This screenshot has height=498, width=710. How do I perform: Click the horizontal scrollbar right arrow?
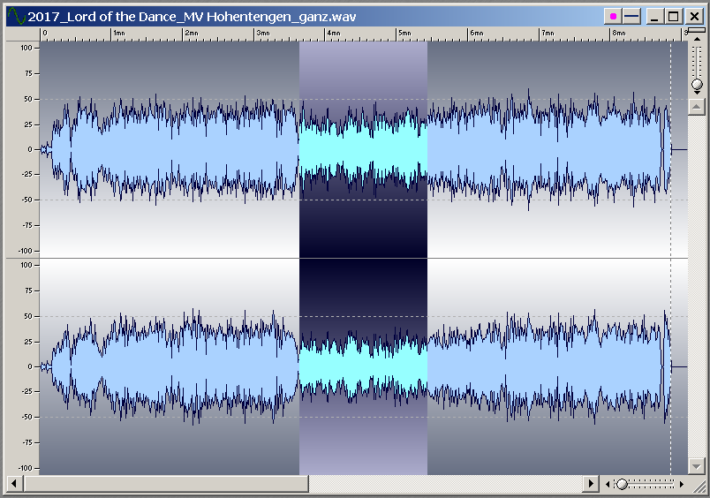point(591,484)
